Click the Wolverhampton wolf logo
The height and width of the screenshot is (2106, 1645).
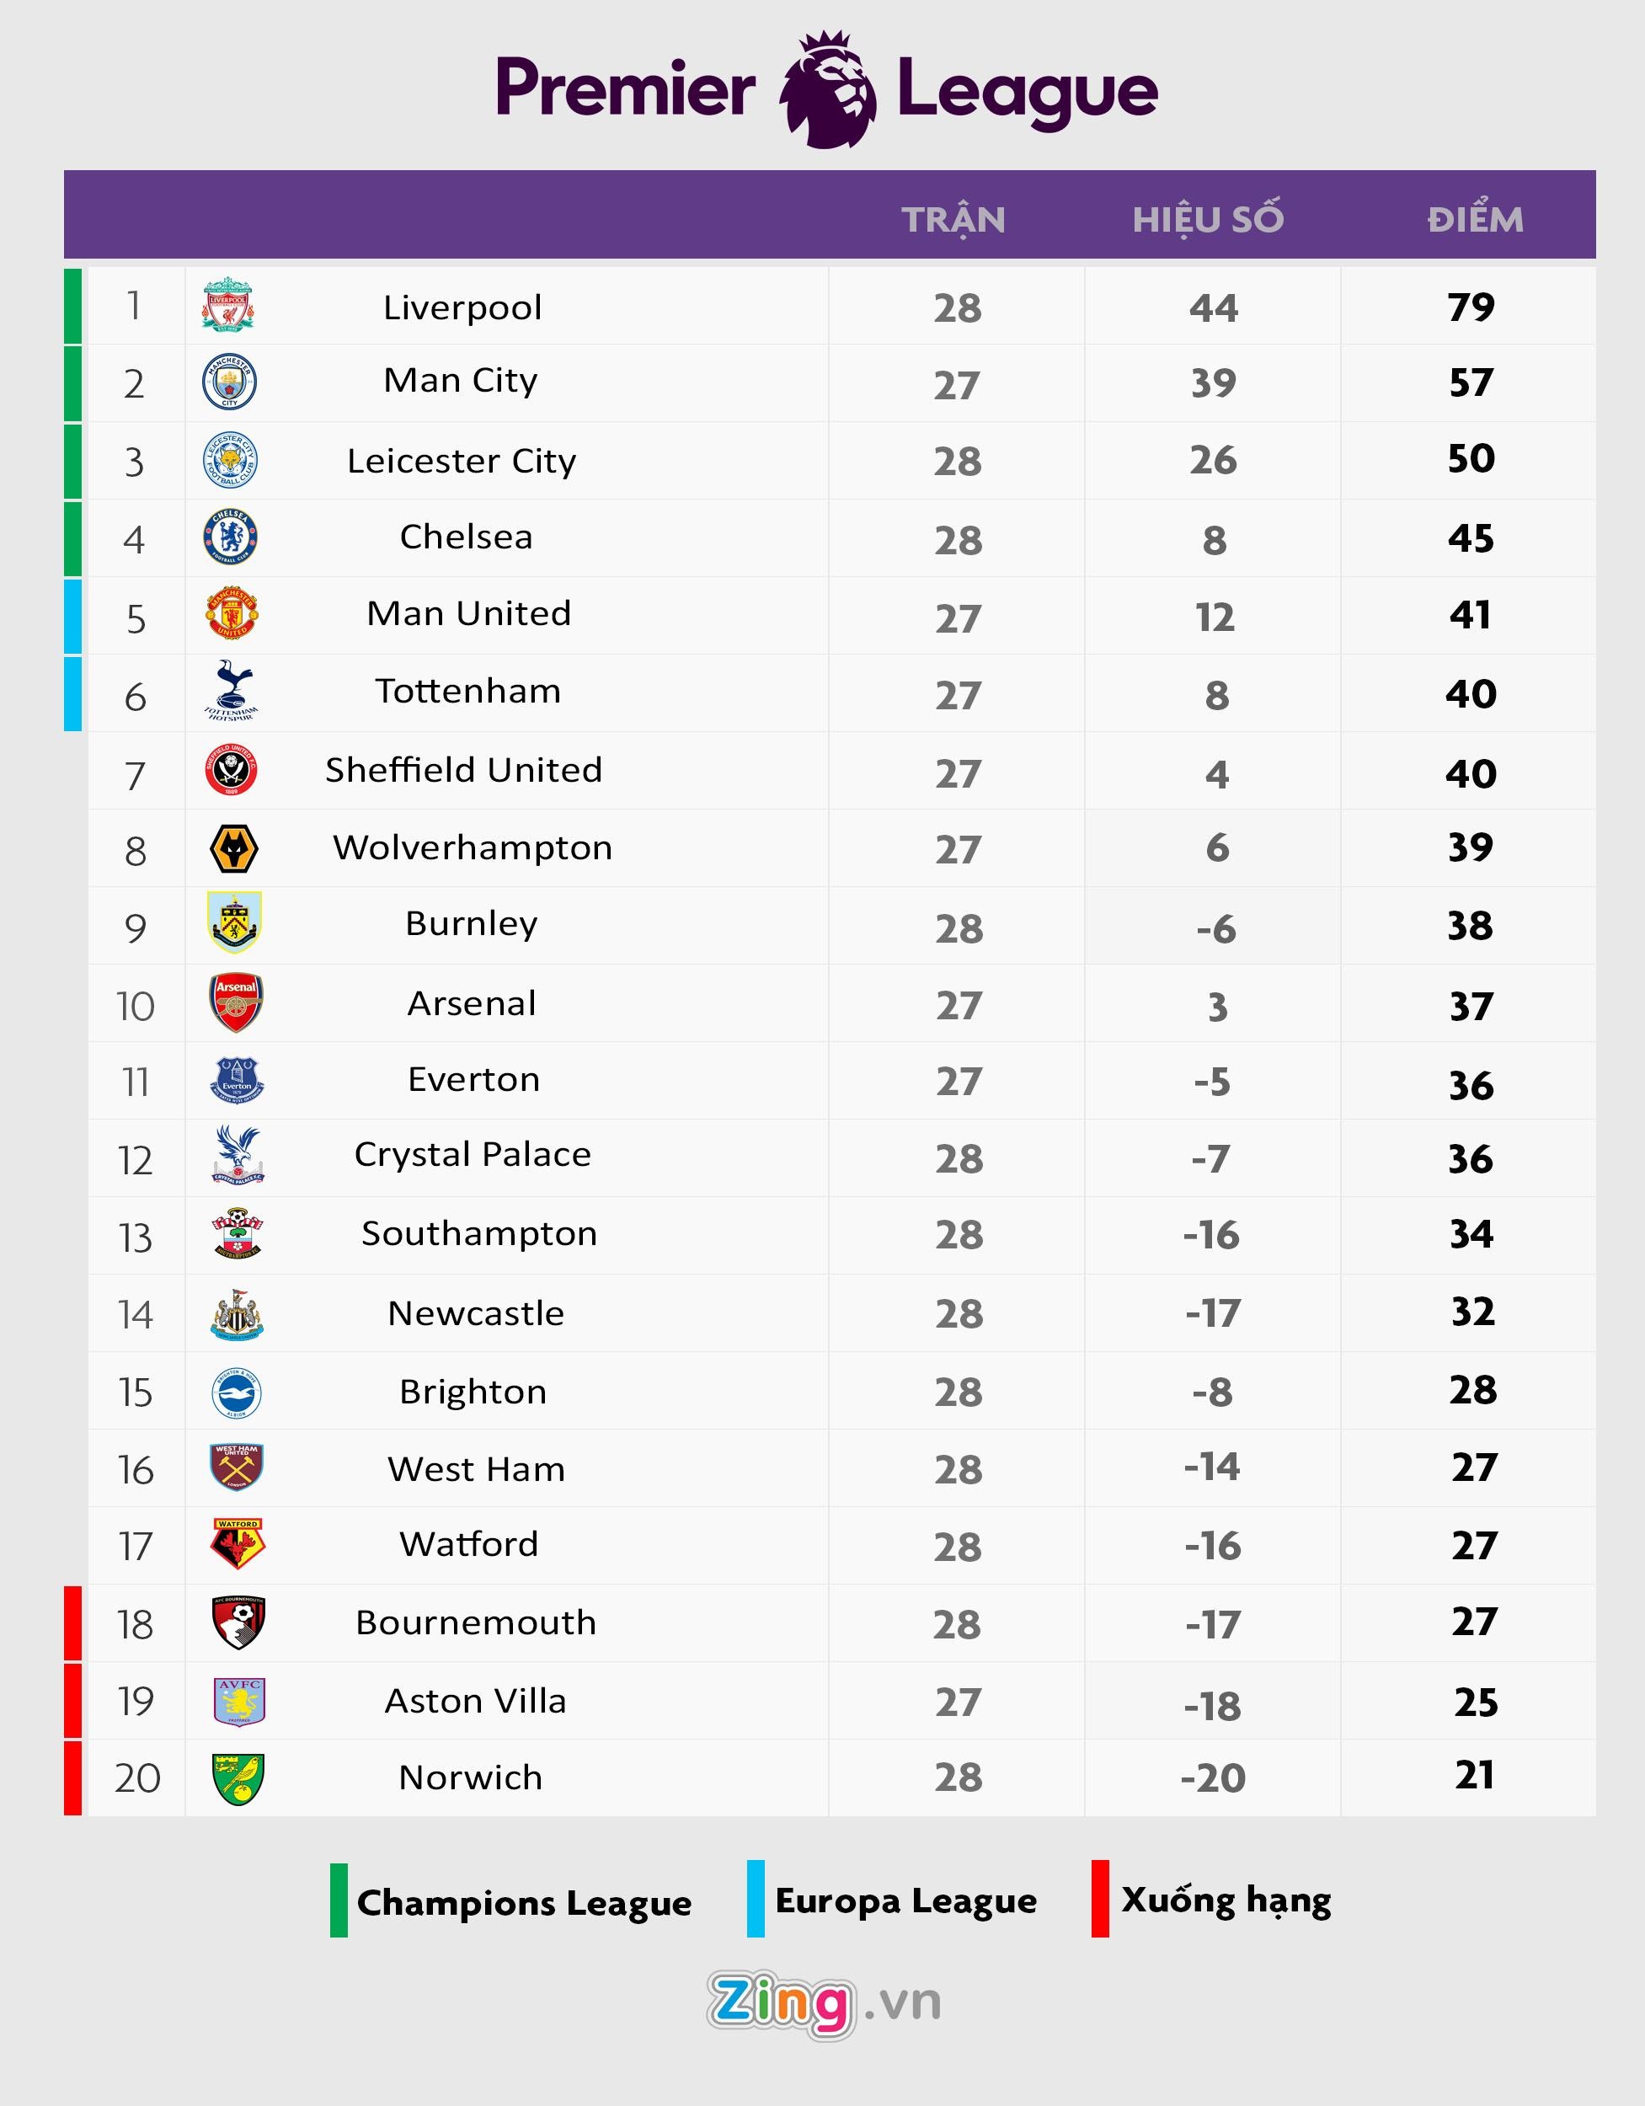pyautogui.click(x=233, y=849)
